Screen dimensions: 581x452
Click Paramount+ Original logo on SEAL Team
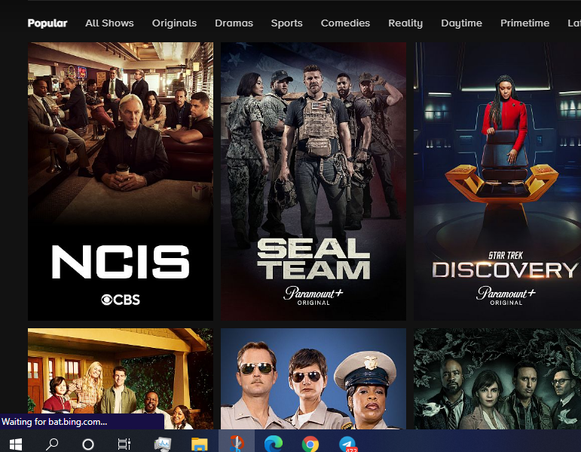(x=313, y=296)
